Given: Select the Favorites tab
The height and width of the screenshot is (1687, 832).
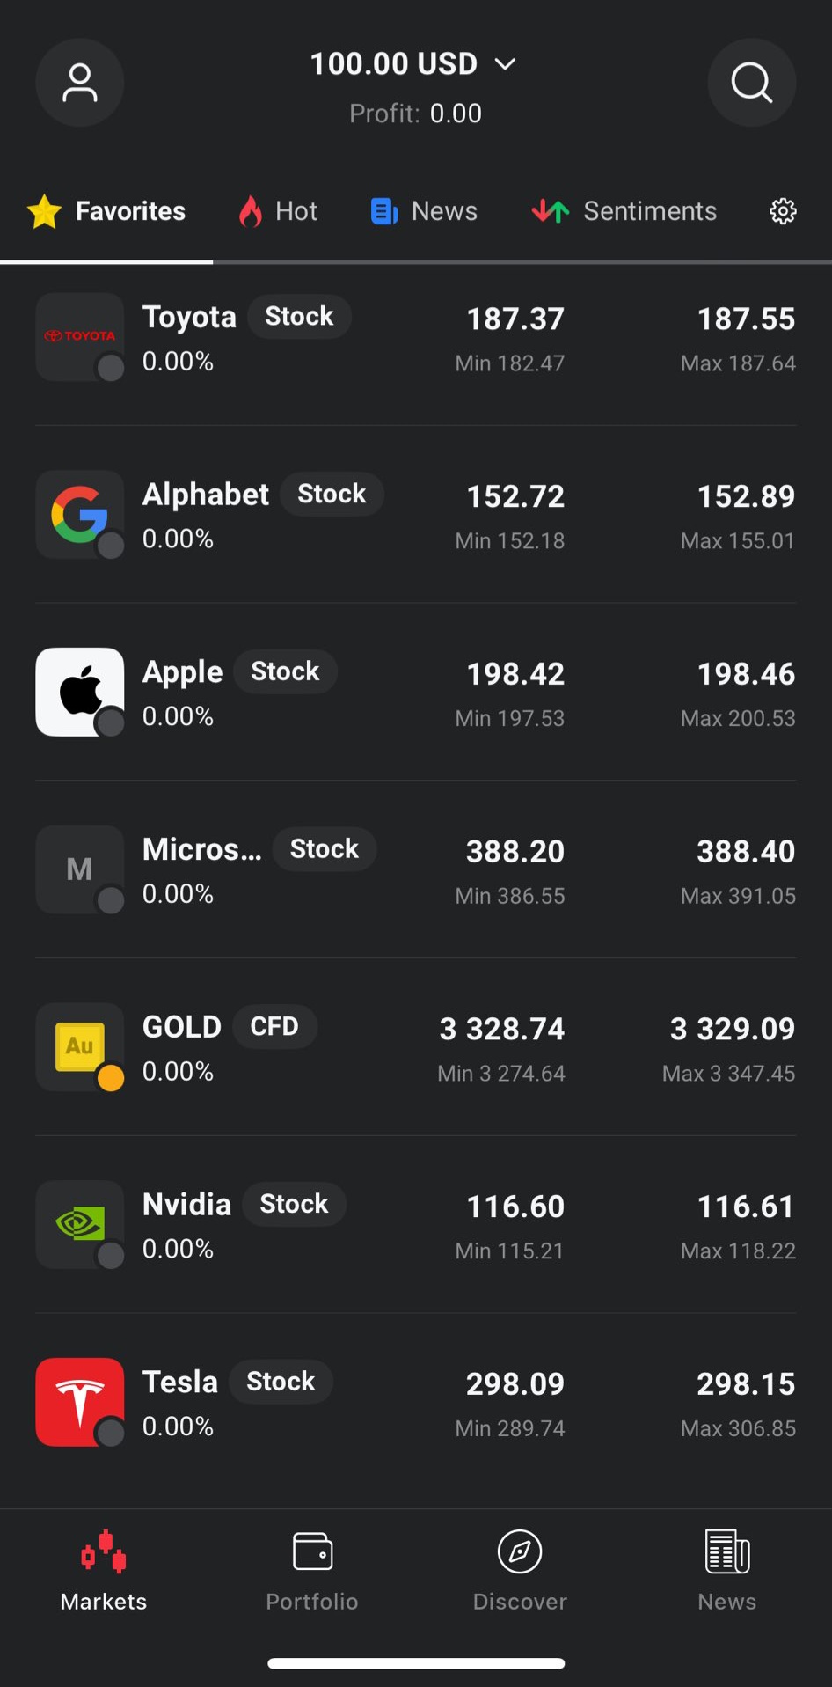Looking at the screenshot, I should coord(106,211).
